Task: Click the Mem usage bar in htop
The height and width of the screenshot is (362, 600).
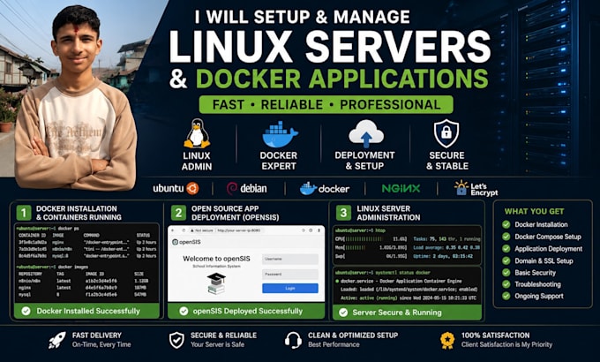Action: (x=371, y=247)
